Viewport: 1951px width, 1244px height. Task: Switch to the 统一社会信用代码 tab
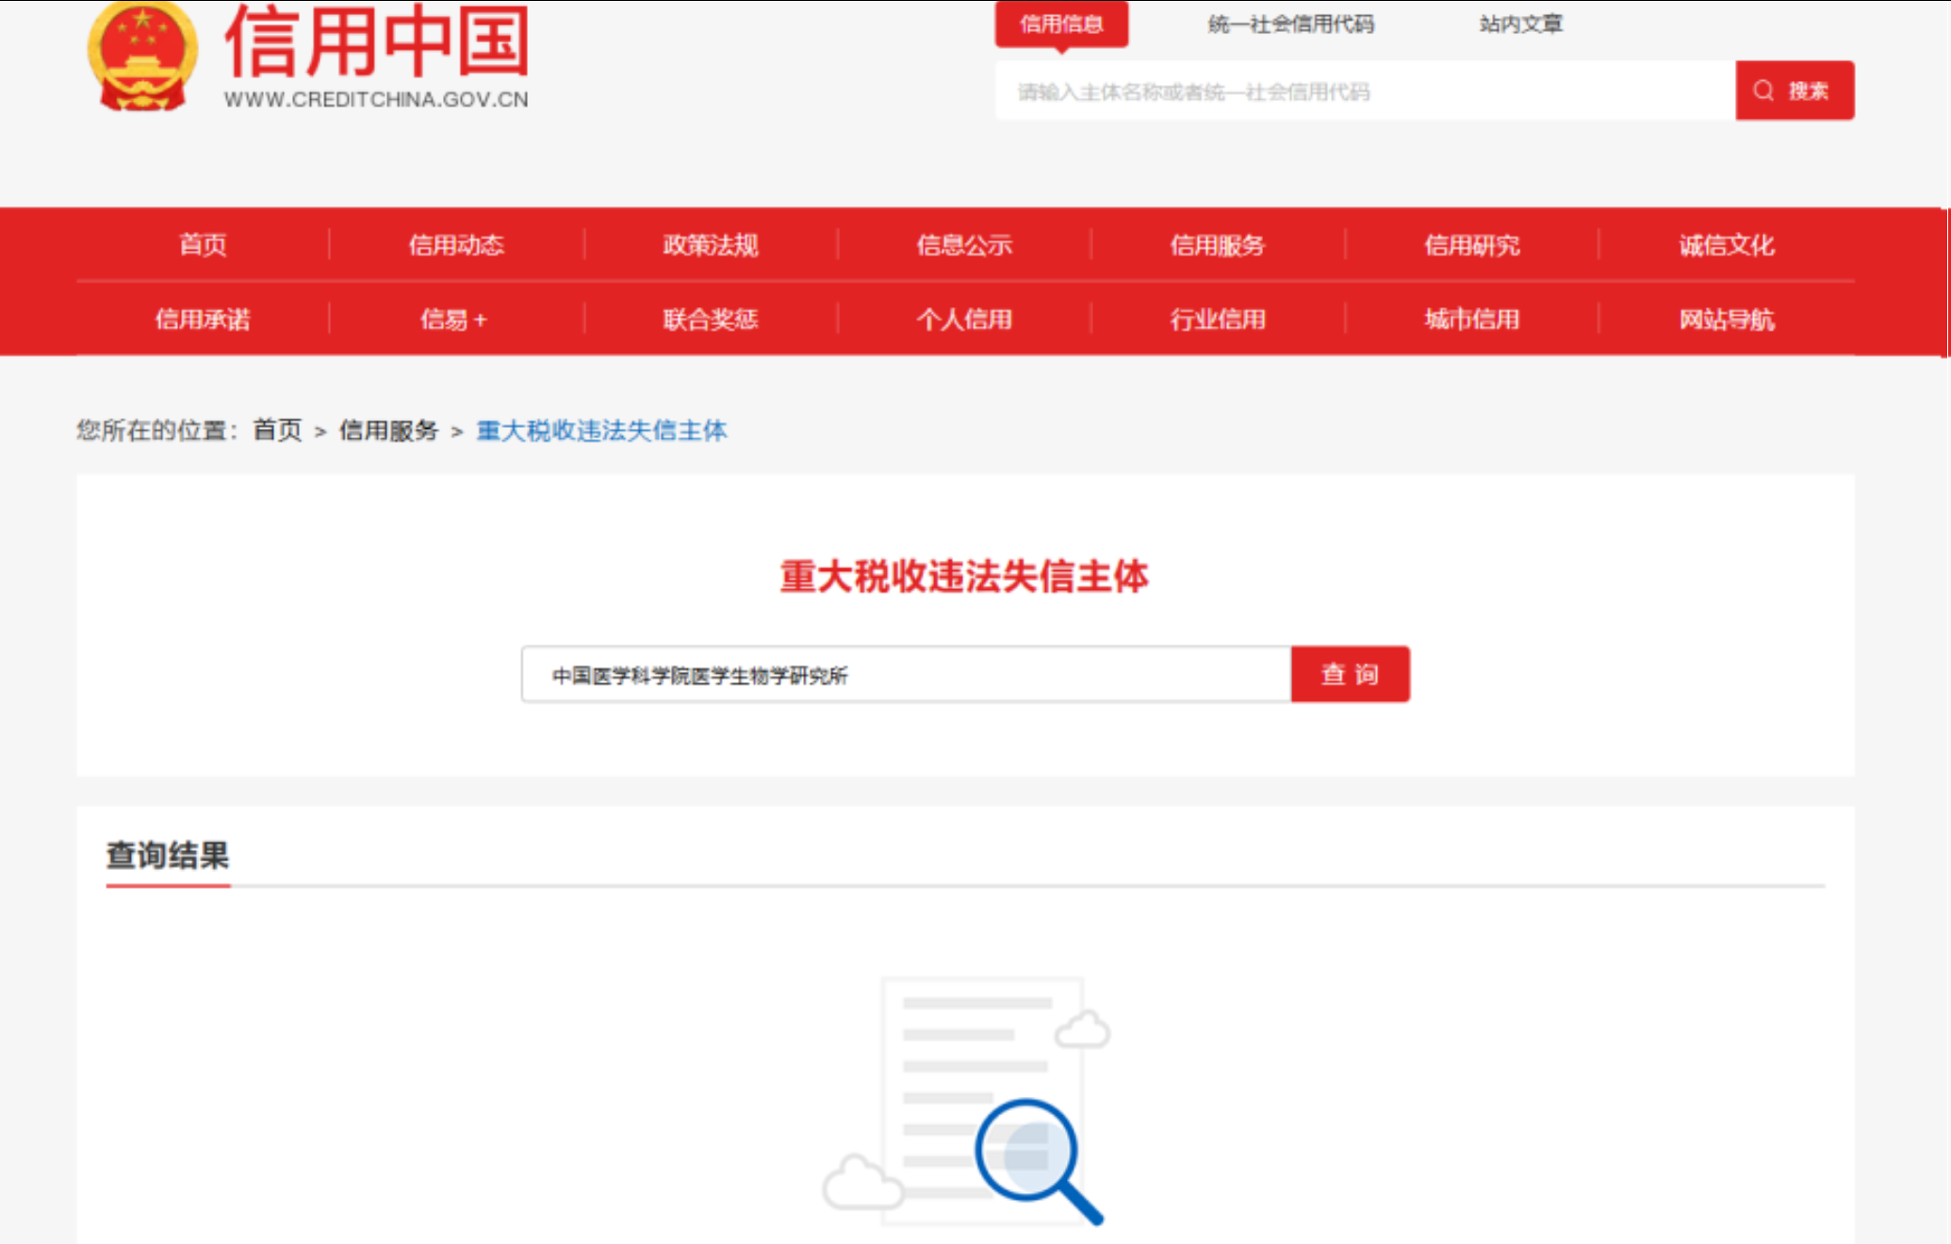(1291, 25)
